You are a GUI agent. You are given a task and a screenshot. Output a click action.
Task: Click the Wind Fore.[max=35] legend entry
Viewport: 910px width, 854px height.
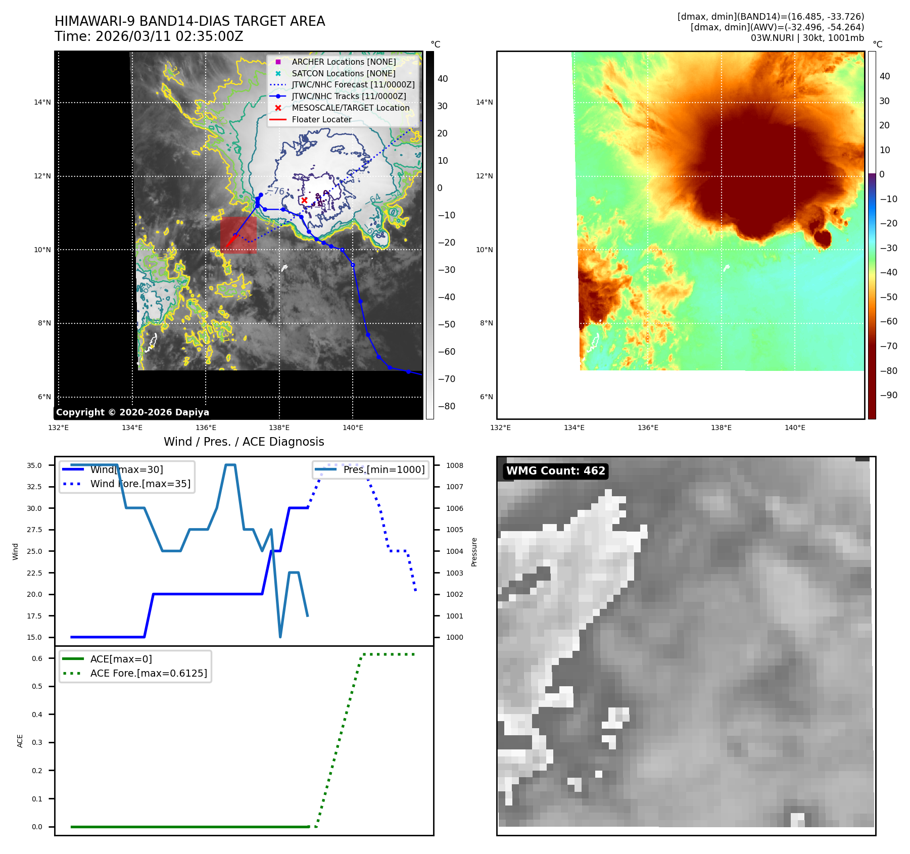140,484
